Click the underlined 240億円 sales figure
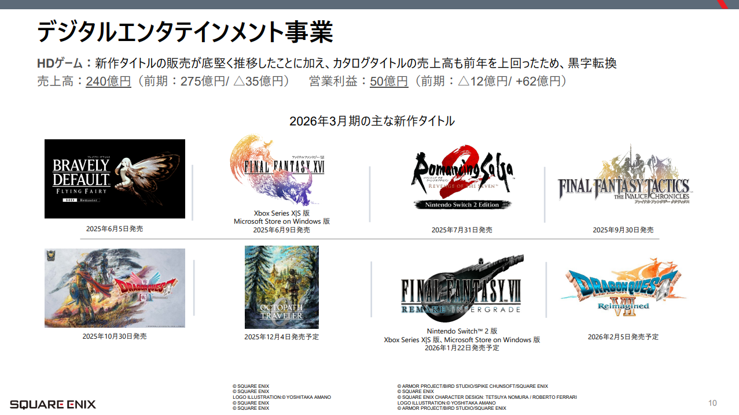 point(108,81)
